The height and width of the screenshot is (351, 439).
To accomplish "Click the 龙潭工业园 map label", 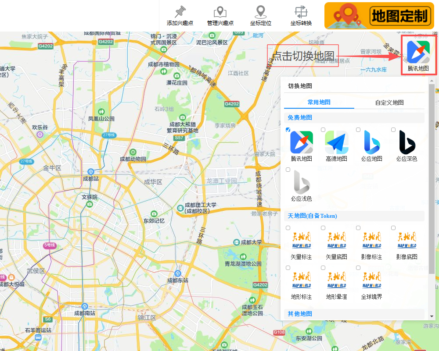I will [x=221, y=181].
